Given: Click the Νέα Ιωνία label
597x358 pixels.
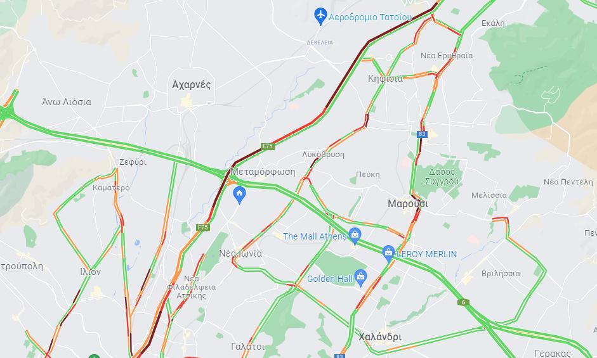Looking at the screenshot, I should (240, 253).
